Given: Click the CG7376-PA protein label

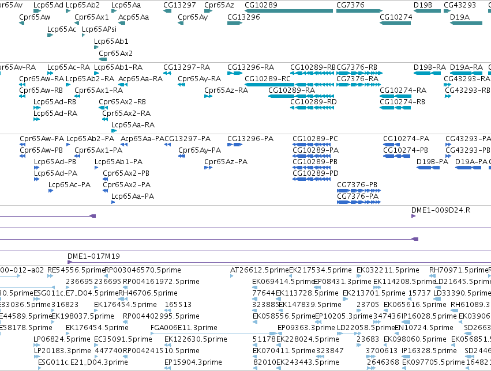Looking at the screenshot, I should coord(358,196).
